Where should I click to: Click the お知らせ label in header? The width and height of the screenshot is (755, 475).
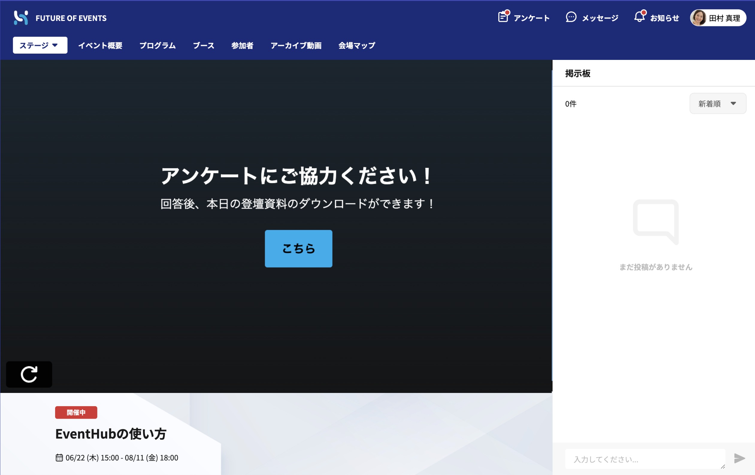click(665, 18)
